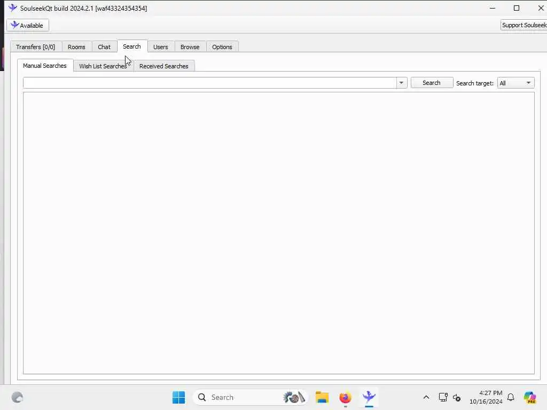Open File Explorer from the taskbar
Viewport: 547px width, 410px height.
pos(322,397)
